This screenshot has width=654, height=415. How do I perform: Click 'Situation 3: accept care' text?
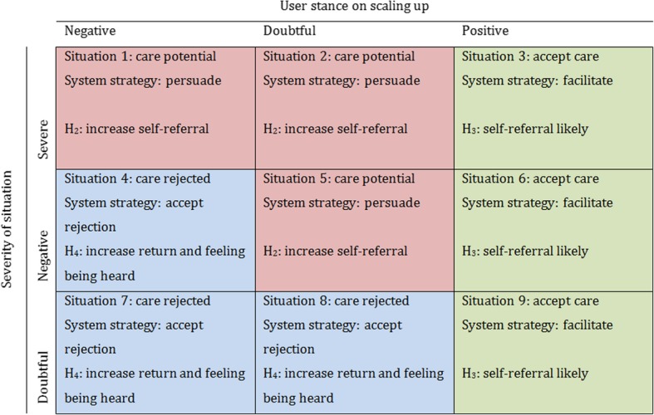530,57
